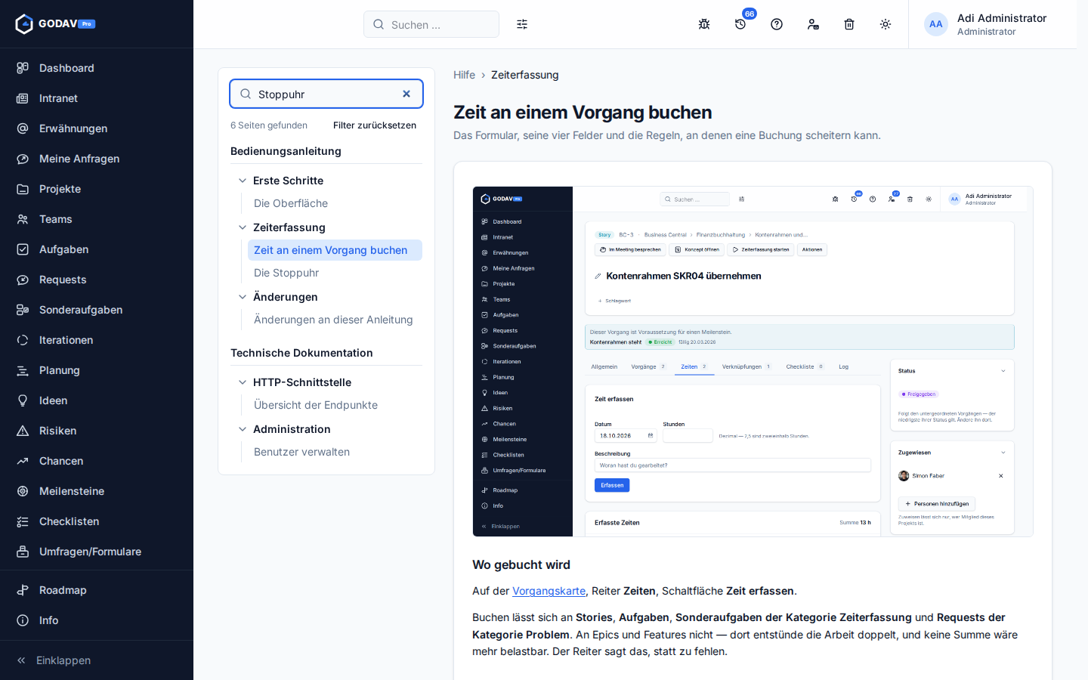Screen dimensions: 1088x680
Task: Click the Risiken warning triangle icon
Action: (x=23, y=431)
